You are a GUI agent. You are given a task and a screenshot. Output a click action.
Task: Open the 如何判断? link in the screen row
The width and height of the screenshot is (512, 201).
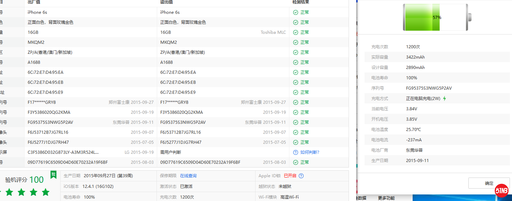click(309, 152)
